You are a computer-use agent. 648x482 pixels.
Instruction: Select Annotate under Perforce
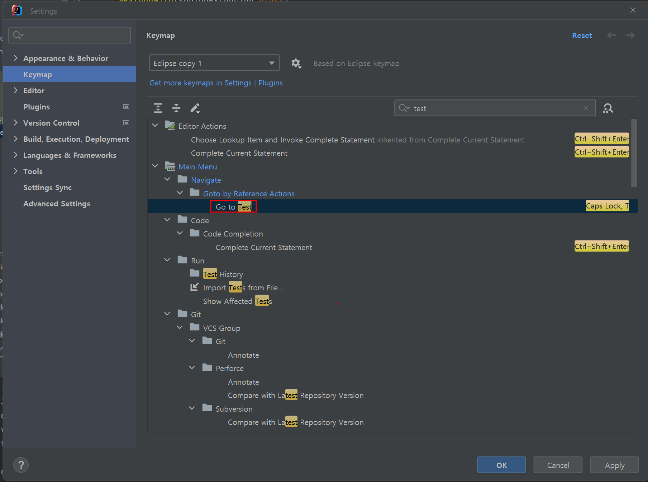click(243, 382)
